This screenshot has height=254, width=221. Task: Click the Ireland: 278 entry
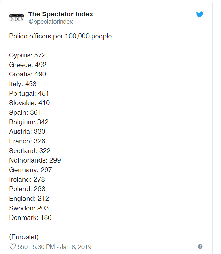point(27,179)
